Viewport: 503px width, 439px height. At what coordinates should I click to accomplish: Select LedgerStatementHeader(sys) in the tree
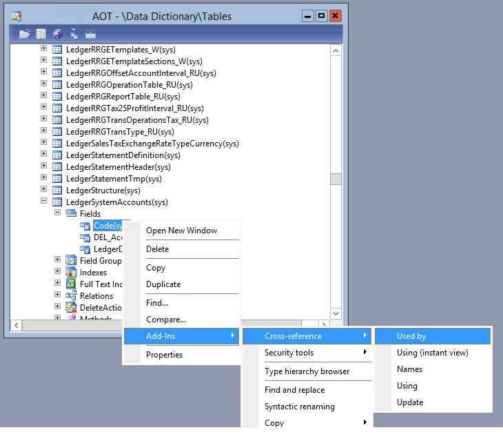[118, 167]
